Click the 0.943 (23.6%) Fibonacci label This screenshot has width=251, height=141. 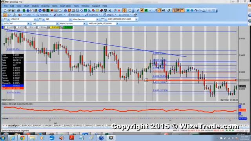[13, 49]
